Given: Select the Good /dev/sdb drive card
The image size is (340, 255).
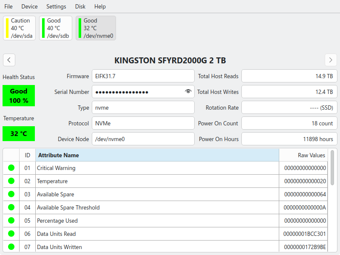Looking at the screenshot, I should 56,28.
